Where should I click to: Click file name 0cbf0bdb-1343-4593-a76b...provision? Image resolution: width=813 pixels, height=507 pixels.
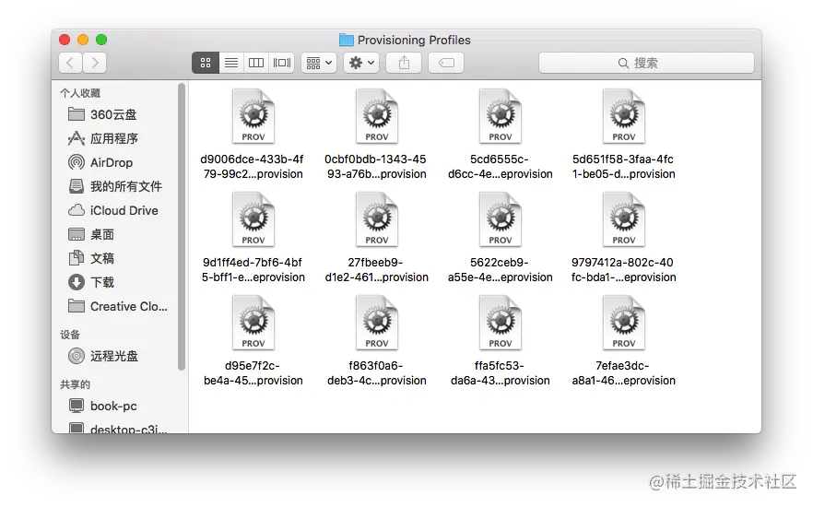pos(376,167)
